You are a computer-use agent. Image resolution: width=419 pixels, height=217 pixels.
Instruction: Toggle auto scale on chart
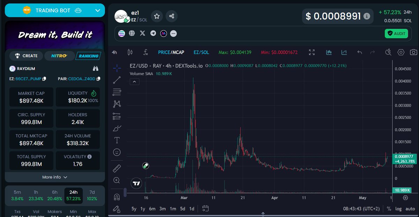[410, 209]
